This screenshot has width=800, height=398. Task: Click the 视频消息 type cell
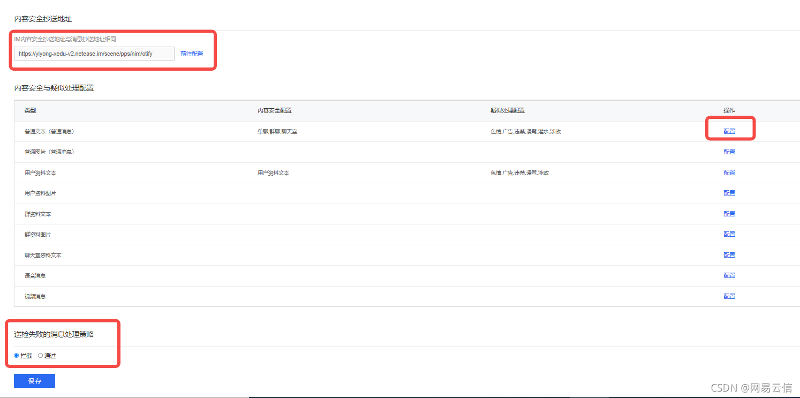[x=35, y=296]
